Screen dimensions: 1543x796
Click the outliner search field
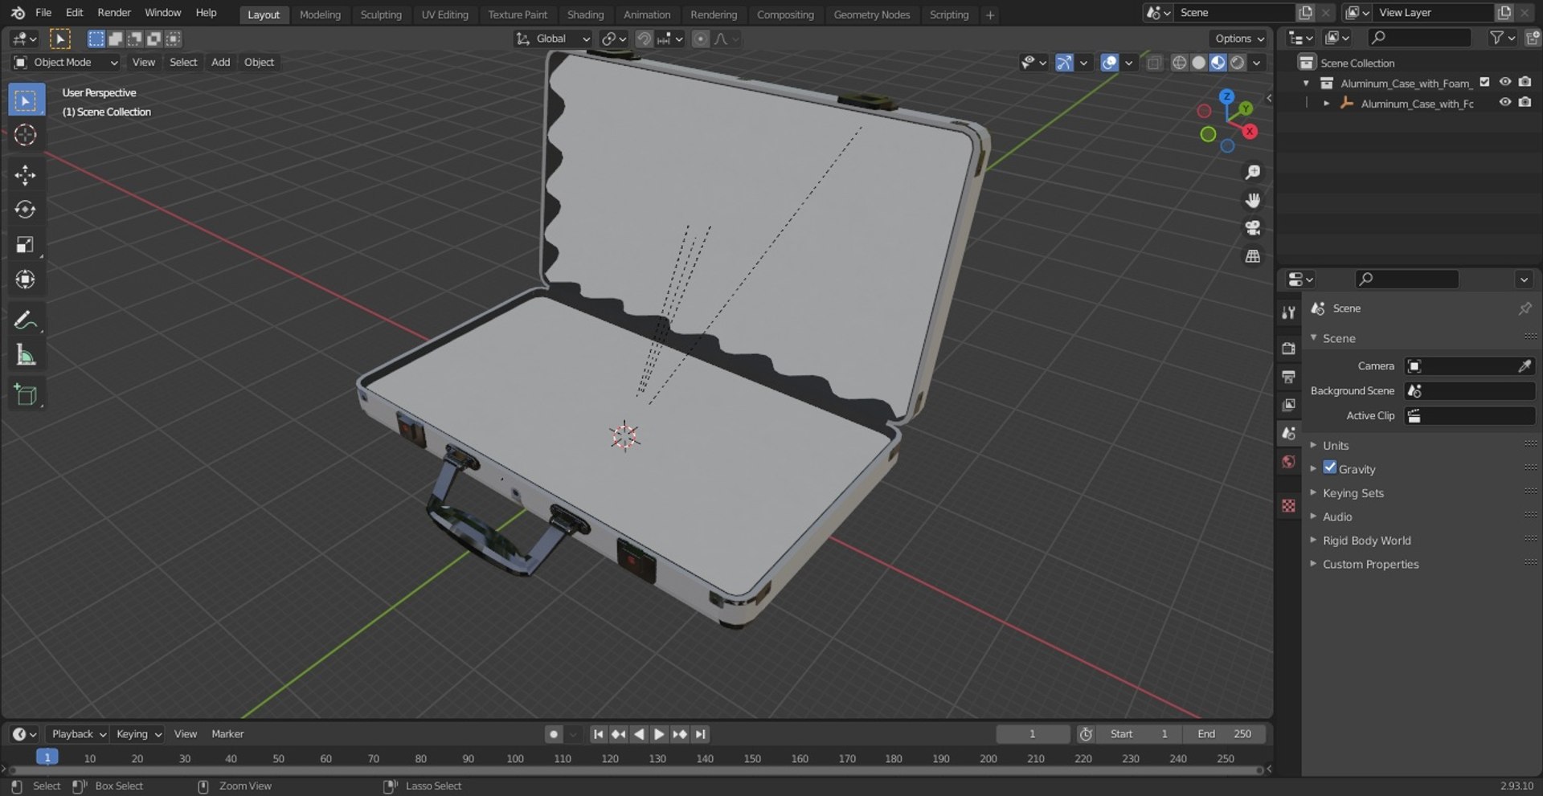coord(1419,38)
